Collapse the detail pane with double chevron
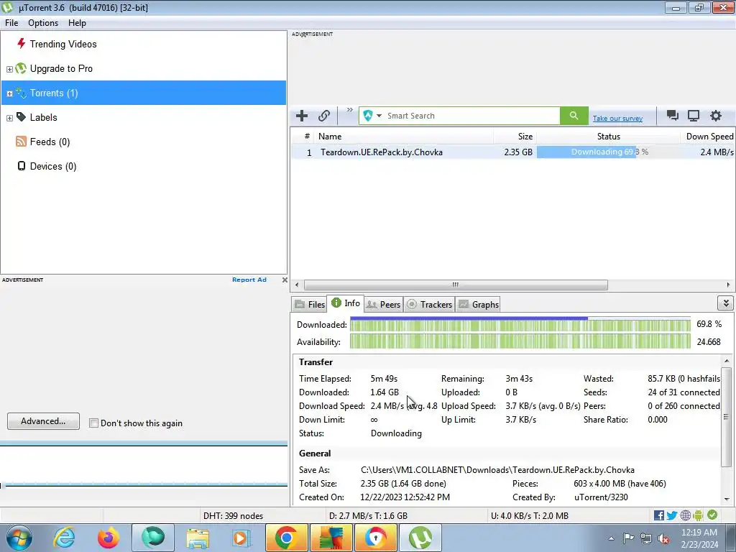This screenshot has width=736, height=552. click(726, 303)
